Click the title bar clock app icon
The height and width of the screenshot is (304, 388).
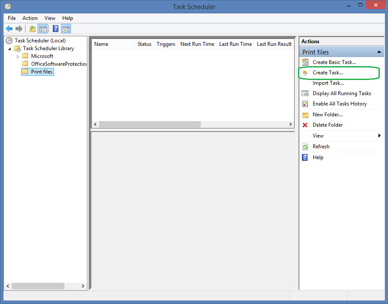(x=8, y=6)
